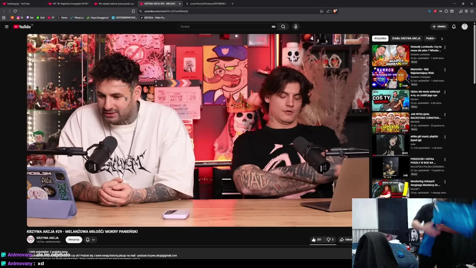Viewport: 476px width, 268px height.
Task: Open the media control music-note icon
Action: 461,11
